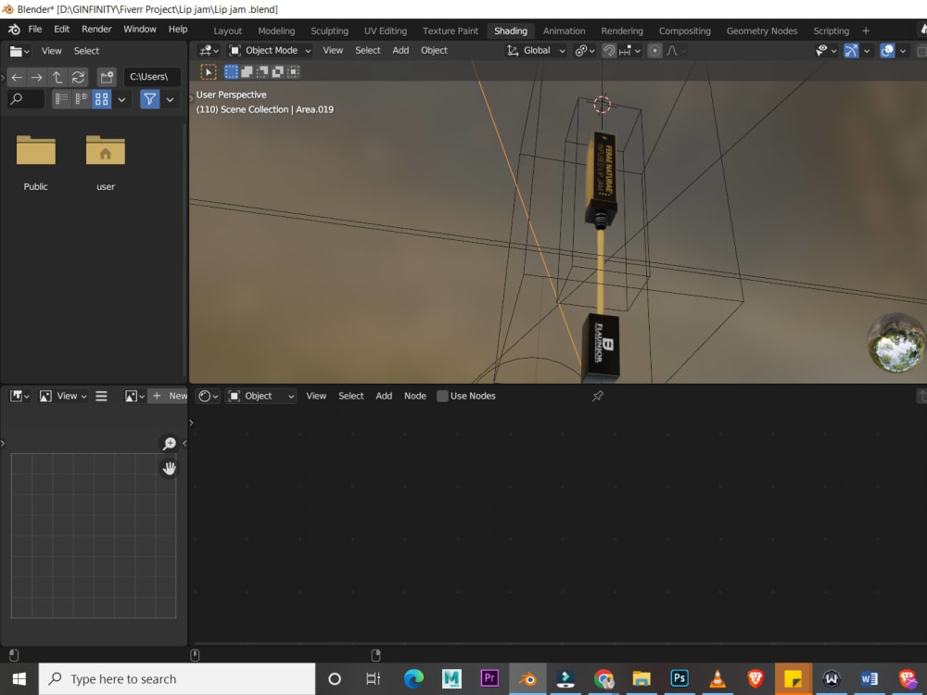This screenshot has width=927, height=695.
Task: Set selection mode to extend
Action: pos(247,72)
